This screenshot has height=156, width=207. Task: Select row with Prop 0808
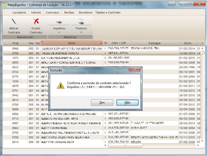(102, 109)
